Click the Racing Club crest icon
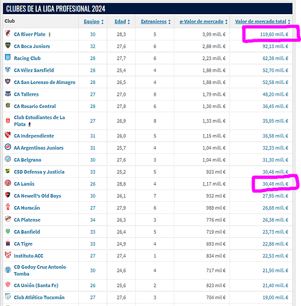This screenshot has width=301, height=306. pyautogui.click(x=8, y=58)
